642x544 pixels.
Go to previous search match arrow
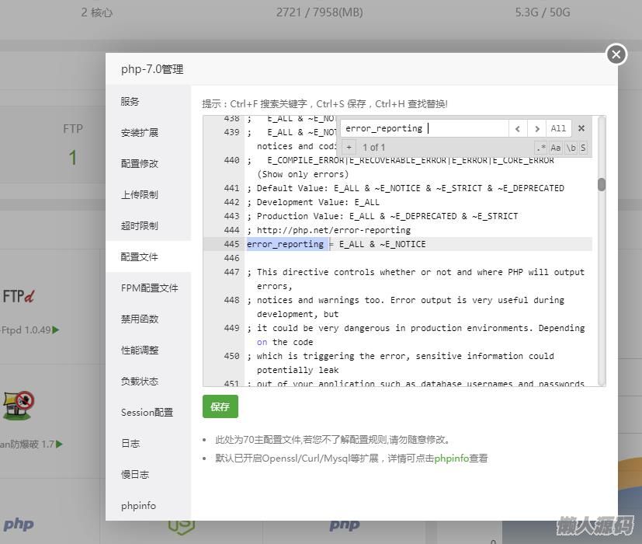(x=518, y=128)
